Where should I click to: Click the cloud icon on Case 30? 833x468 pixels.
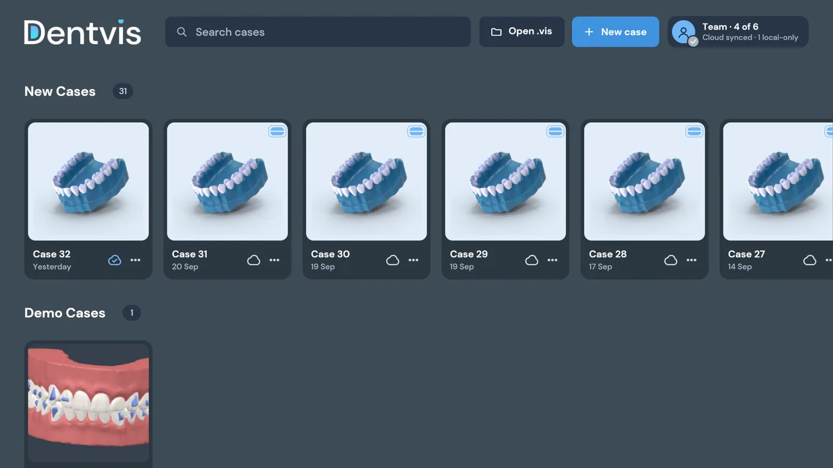(x=393, y=260)
